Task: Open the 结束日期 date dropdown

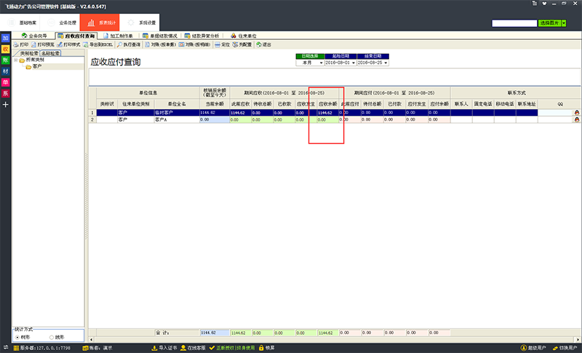Action: (x=385, y=62)
